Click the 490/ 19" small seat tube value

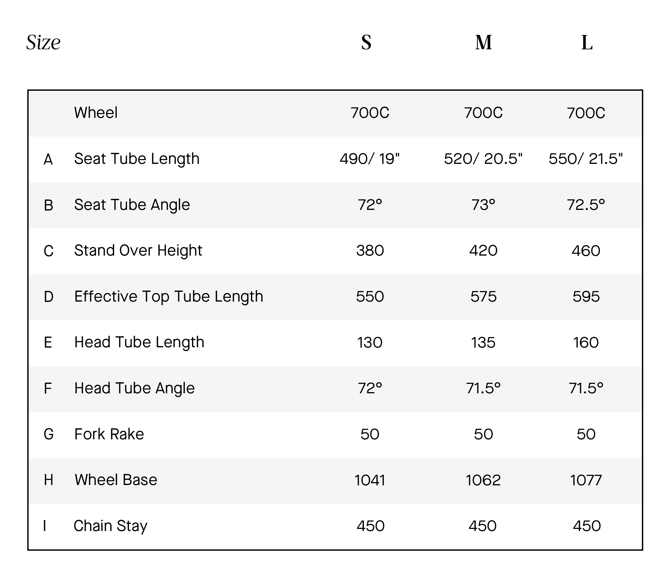(369, 159)
